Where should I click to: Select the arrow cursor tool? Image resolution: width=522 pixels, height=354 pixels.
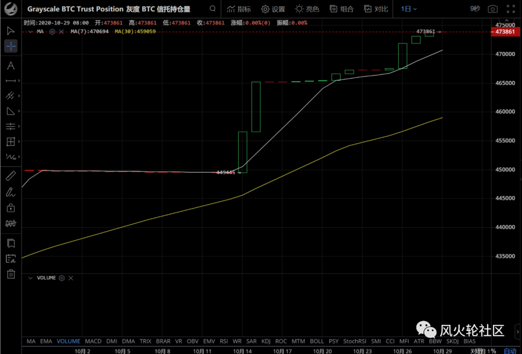[x=11, y=31]
